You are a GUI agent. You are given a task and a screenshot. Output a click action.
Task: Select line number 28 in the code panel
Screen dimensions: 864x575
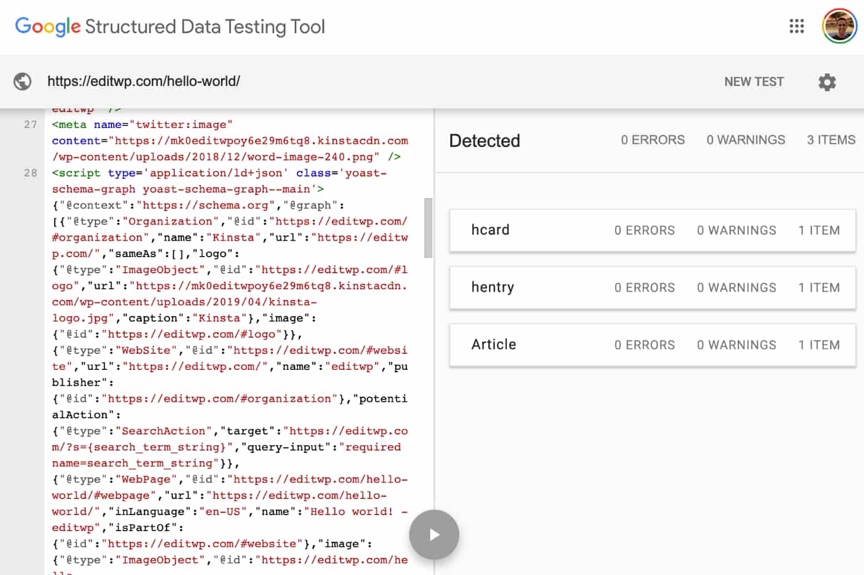(30, 173)
